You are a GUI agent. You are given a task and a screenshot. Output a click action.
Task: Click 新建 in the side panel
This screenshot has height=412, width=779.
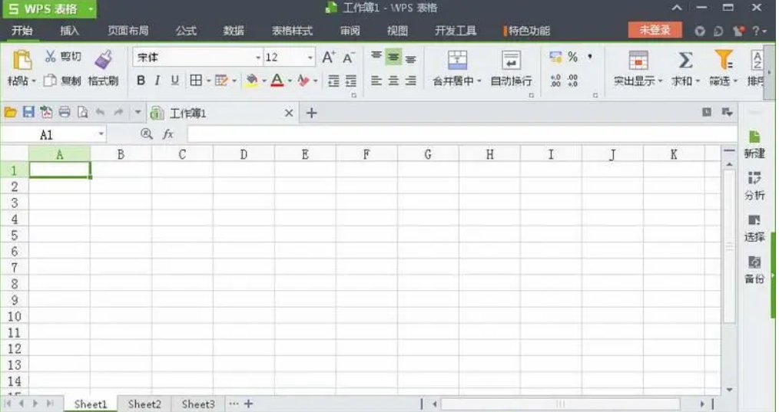[754, 144]
